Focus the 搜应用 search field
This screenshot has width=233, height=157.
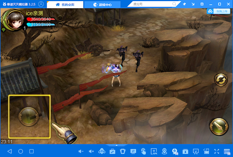(151, 4)
